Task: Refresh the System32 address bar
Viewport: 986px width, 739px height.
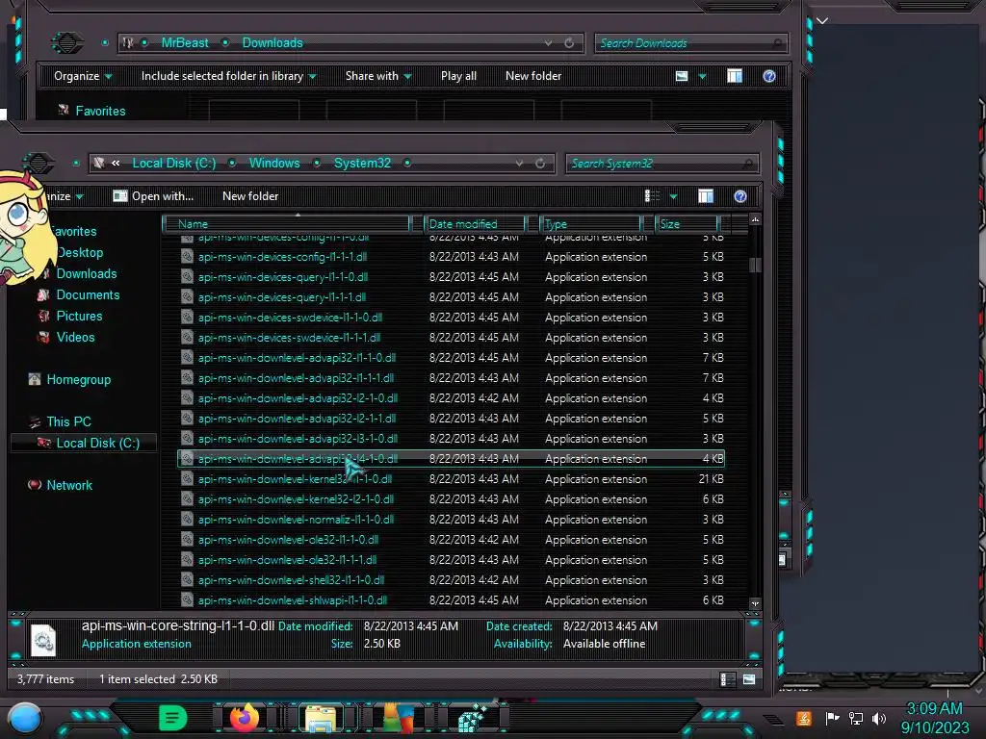Action: click(x=539, y=164)
